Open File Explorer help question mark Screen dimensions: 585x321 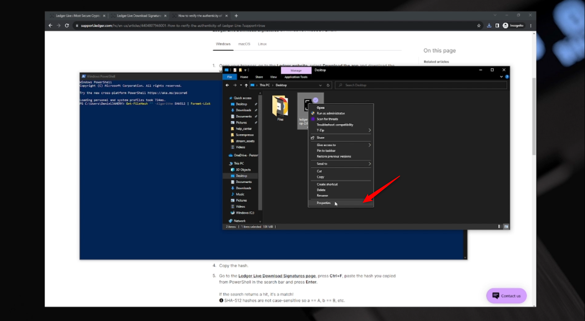[x=507, y=77]
